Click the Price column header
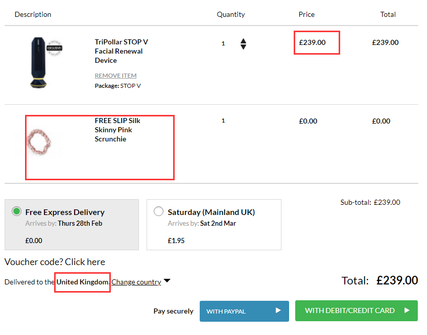This screenshot has width=427, height=335. 306,14
